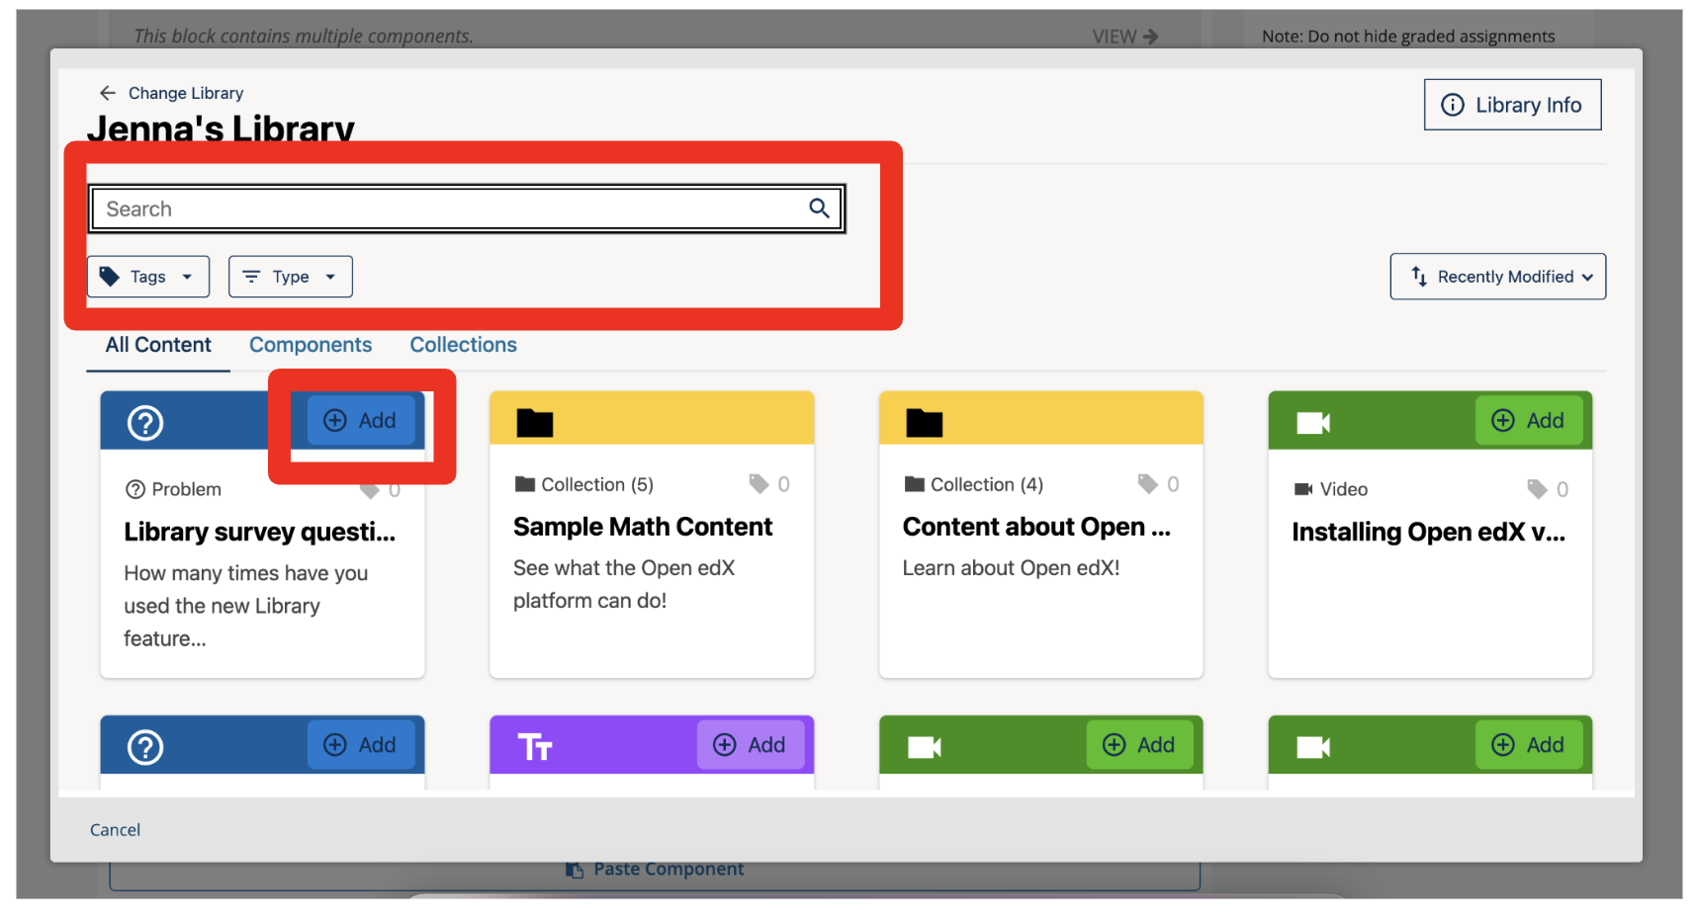Switch to the Collections tab
The height and width of the screenshot is (919, 1697).
point(463,344)
